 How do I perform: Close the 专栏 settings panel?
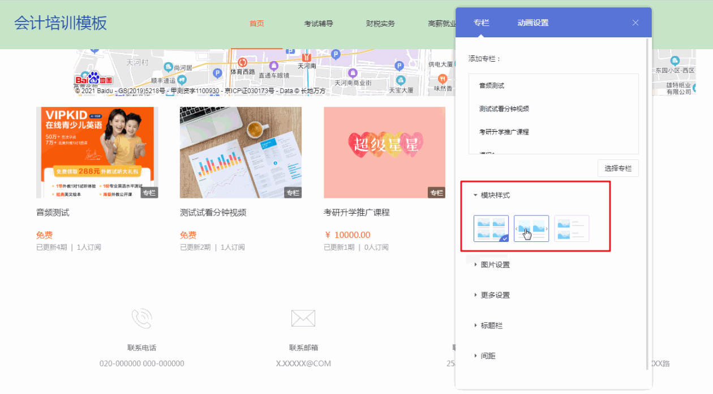coord(635,23)
